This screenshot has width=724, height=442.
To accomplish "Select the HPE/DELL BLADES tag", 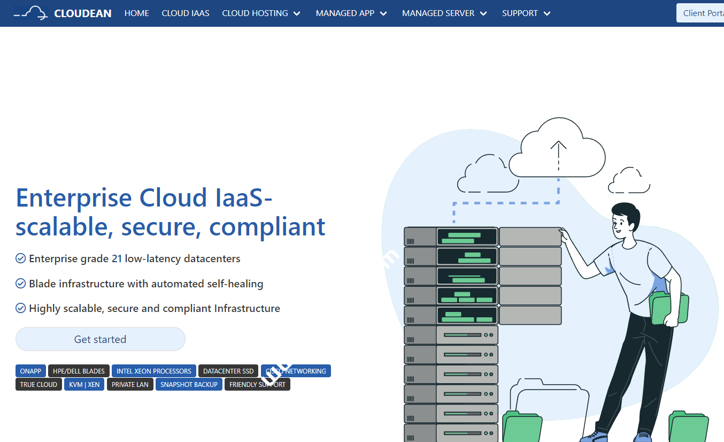I will pos(79,371).
